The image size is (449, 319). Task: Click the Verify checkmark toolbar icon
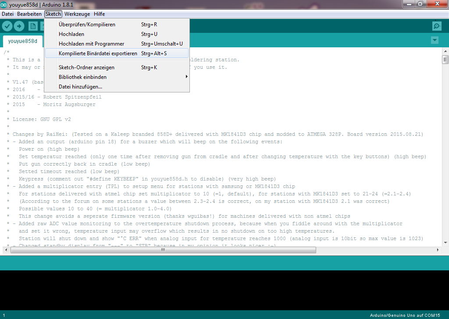point(7,26)
